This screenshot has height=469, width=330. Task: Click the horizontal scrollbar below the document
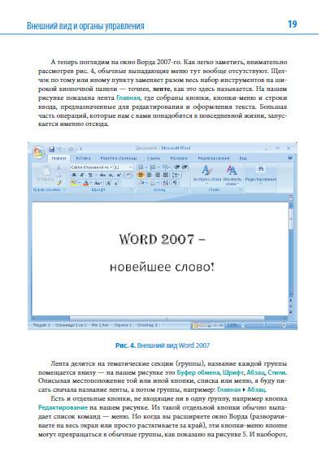click(x=160, y=319)
